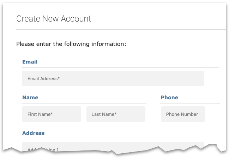Click the asterisk after Last Name placeholder
This screenshot has height=160, width=229.
click(x=115, y=114)
